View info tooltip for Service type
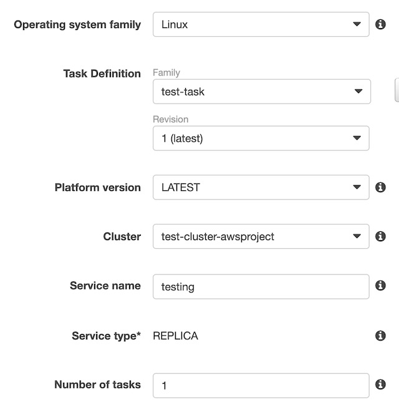 [380, 336]
